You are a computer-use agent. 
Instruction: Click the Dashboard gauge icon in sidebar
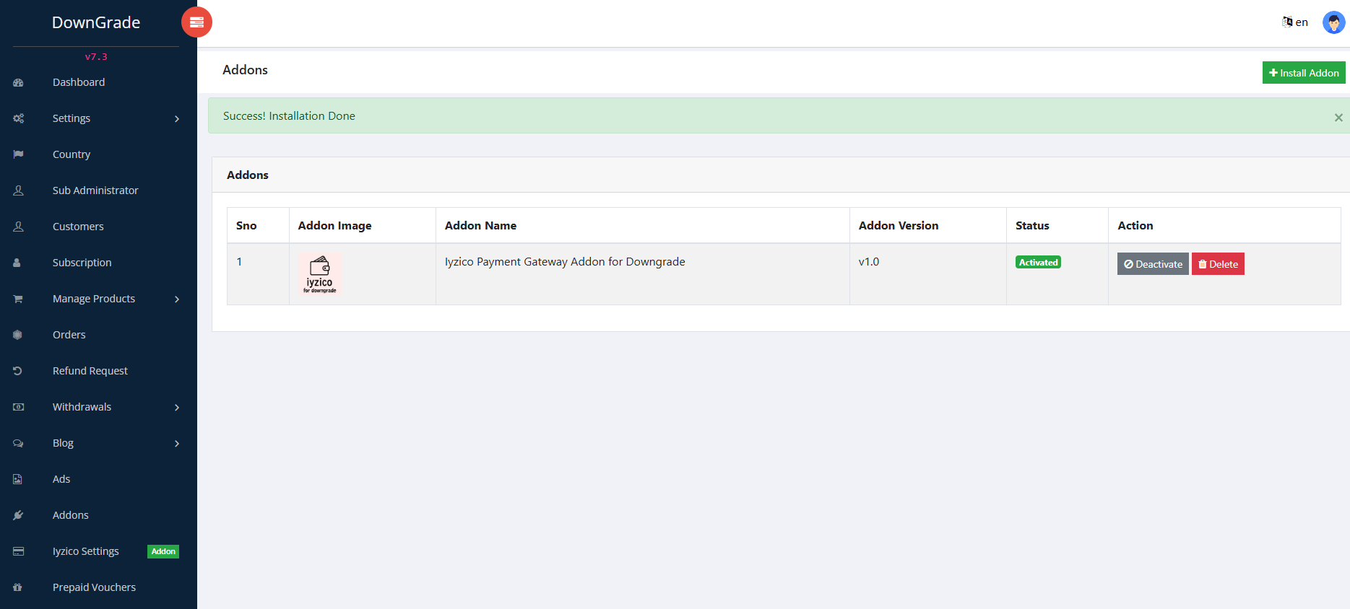pyautogui.click(x=19, y=83)
